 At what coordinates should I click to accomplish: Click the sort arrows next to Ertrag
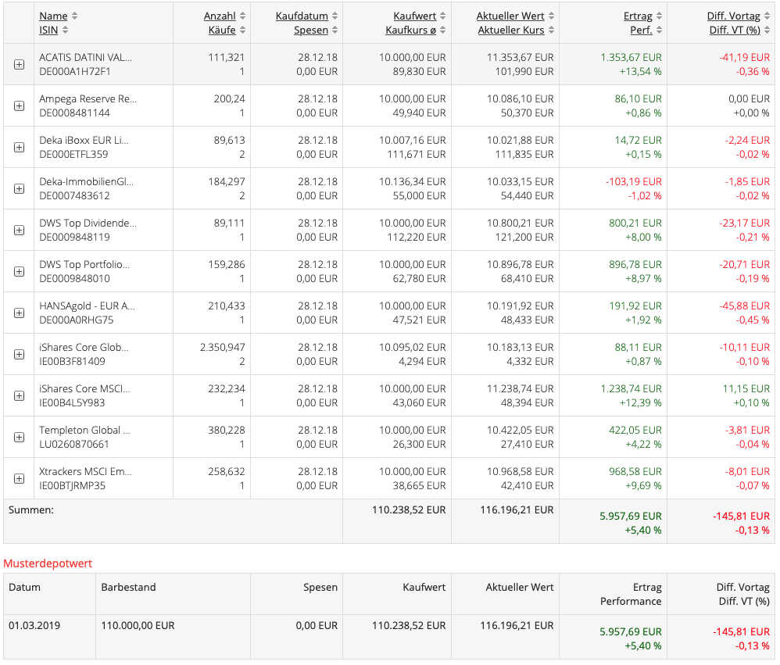(x=659, y=16)
